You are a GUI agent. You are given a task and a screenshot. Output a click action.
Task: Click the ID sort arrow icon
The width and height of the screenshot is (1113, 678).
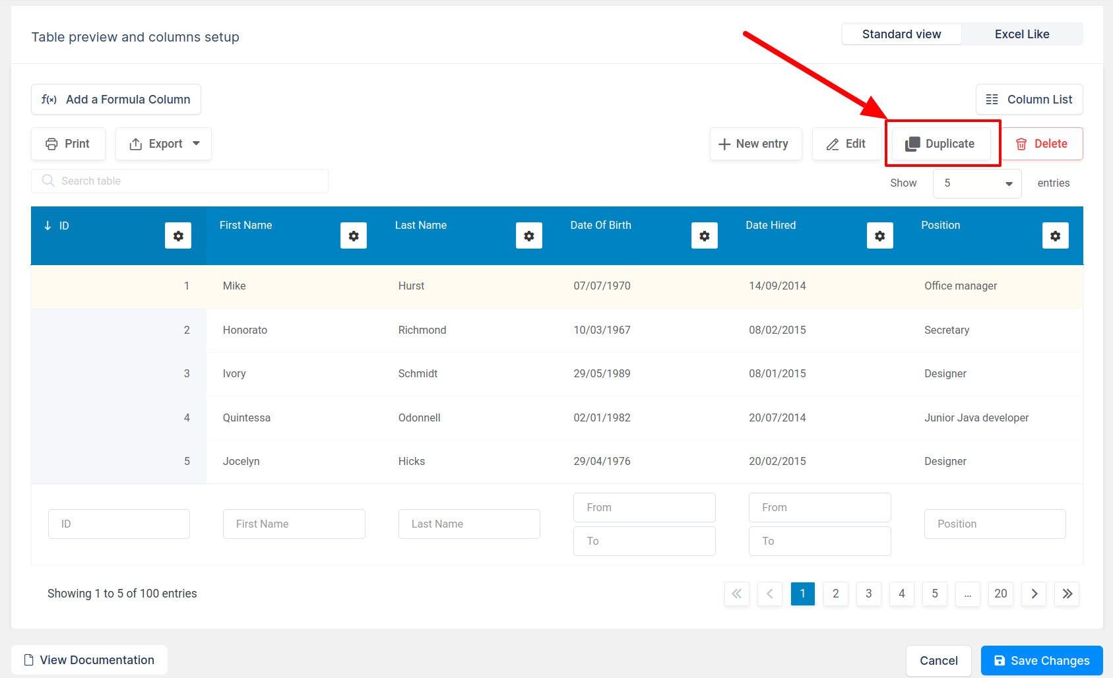(48, 226)
